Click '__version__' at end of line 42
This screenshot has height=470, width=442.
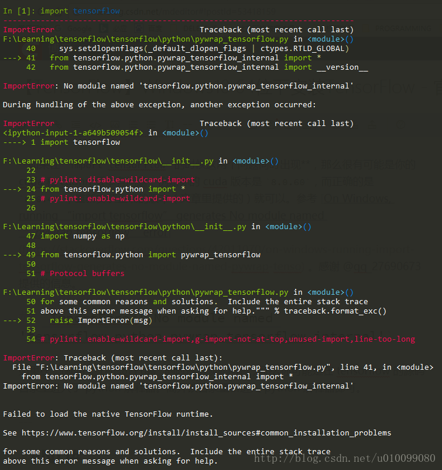[x=342, y=67]
